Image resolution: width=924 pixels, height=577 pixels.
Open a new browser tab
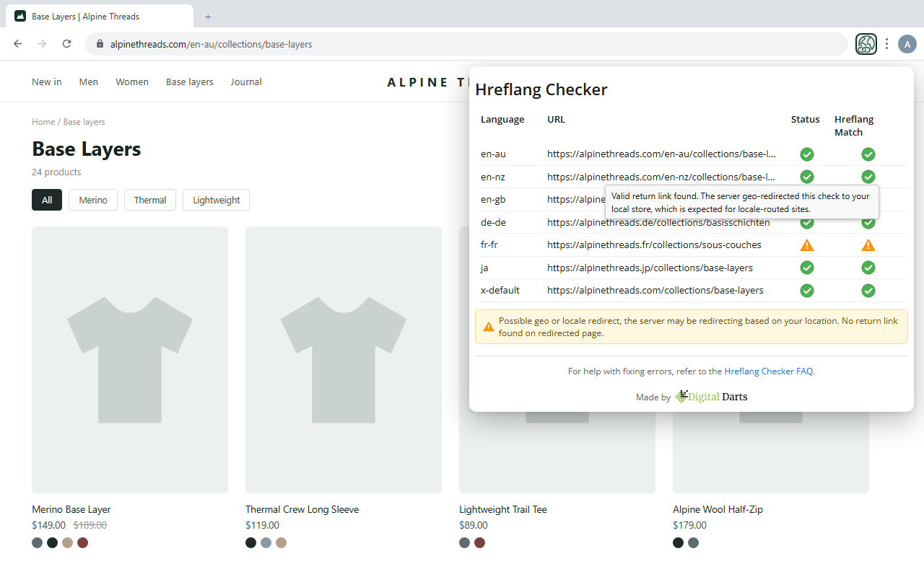[x=208, y=17]
